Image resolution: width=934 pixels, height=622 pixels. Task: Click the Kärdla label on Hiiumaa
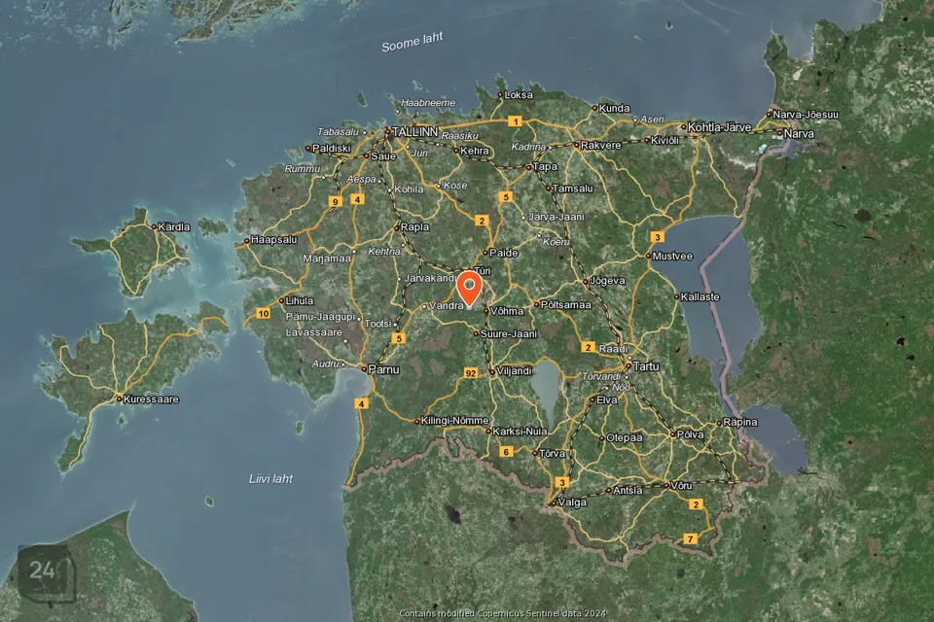[175, 226]
